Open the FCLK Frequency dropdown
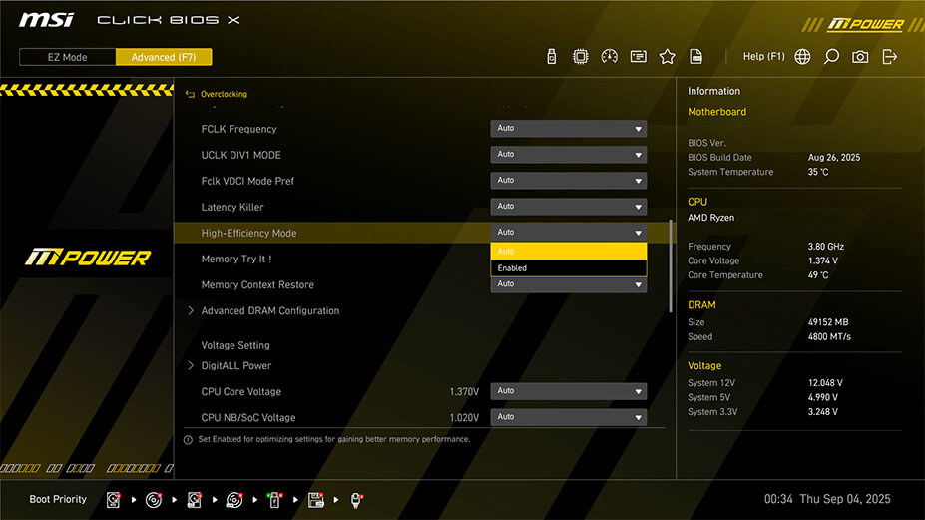 (x=568, y=129)
